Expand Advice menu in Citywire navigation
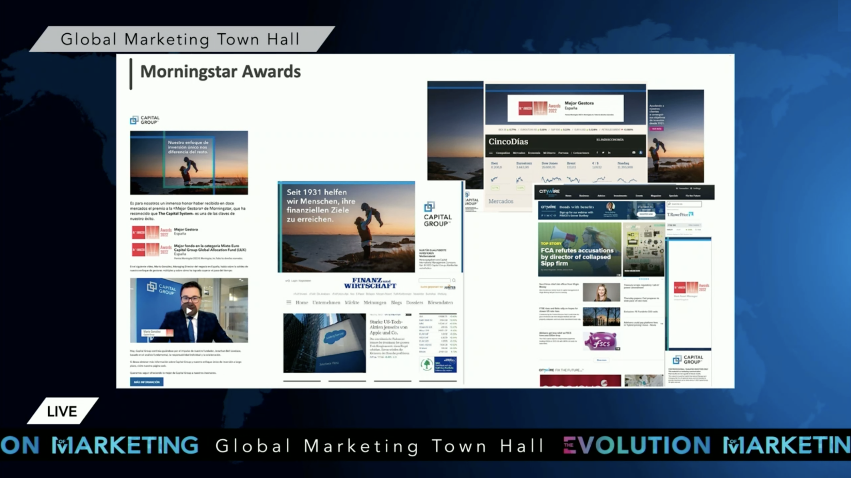The image size is (851, 478). pos(601,196)
